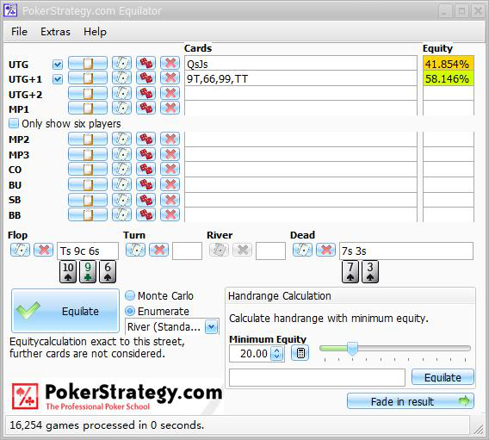Open the File menu
489x440 pixels.
click(x=19, y=32)
